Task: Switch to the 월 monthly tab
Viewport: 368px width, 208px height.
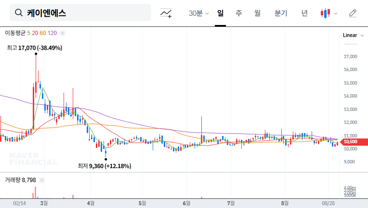Action: point(257,13)
